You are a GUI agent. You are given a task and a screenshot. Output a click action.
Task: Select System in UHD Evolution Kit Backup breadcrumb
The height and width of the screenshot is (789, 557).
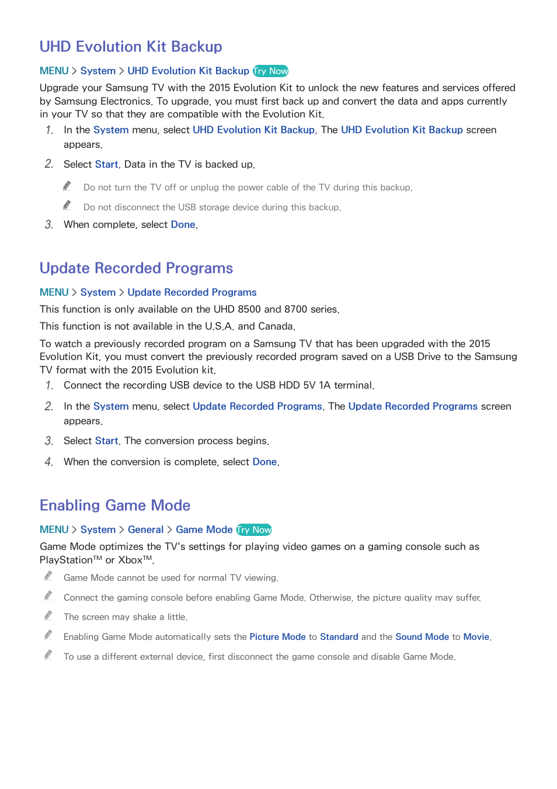pos(98,71)
